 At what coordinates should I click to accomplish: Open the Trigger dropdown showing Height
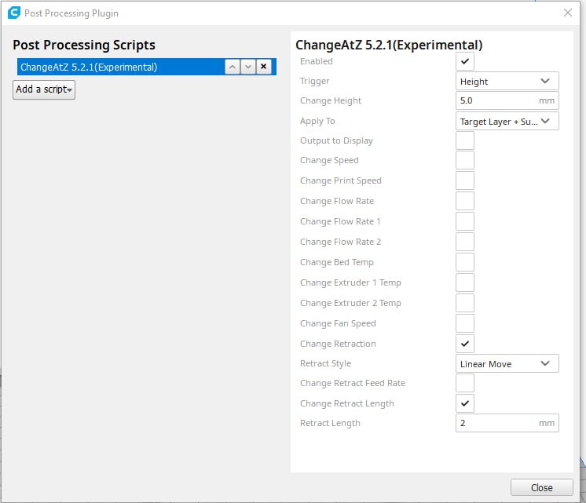click(x=507, y=81)
